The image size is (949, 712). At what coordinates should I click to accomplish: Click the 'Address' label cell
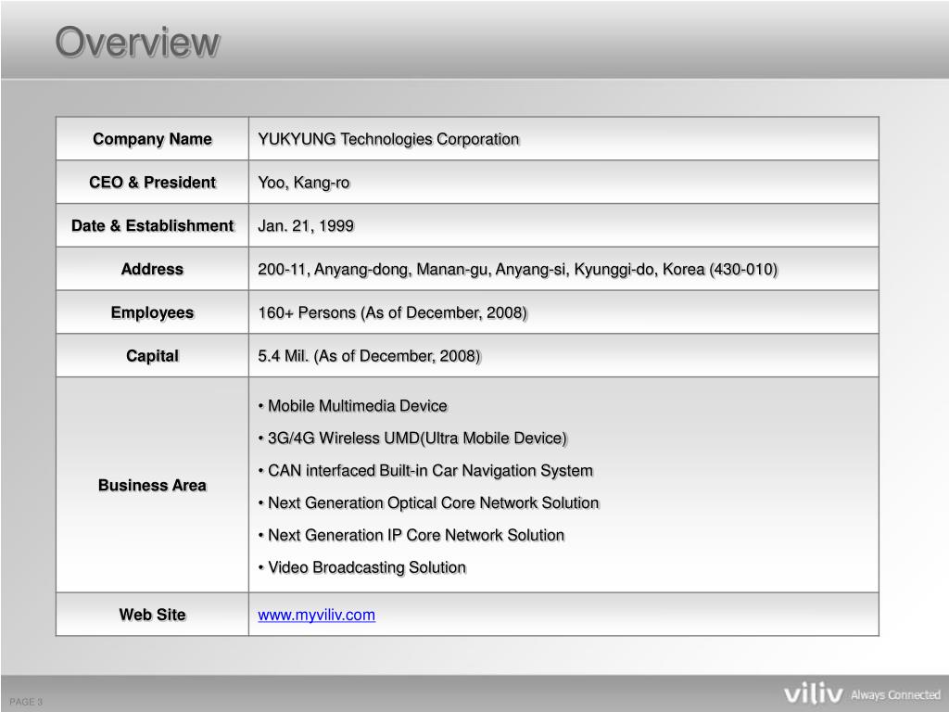[x=153, y=269]
